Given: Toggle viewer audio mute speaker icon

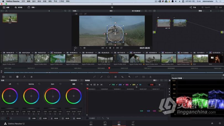Looking at the screenshot, I should click(84, 48).
